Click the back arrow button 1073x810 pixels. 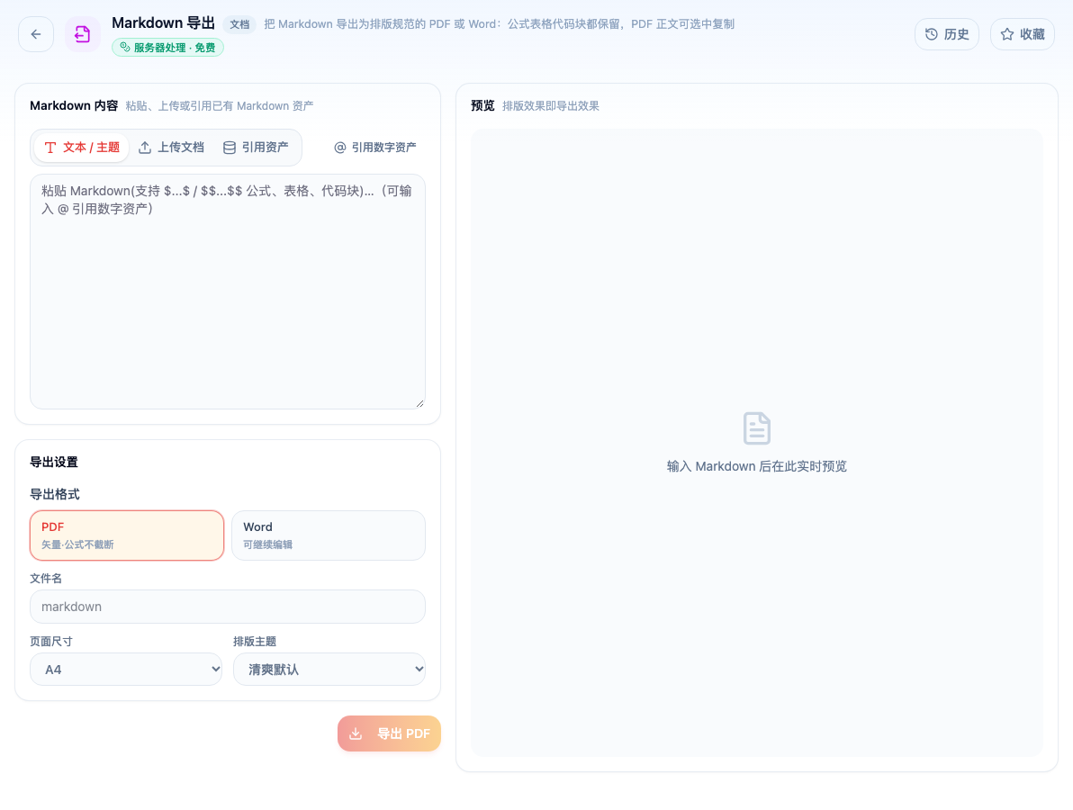36,34
